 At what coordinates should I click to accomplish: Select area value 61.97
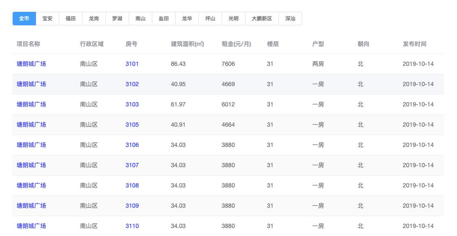point(178,104)
